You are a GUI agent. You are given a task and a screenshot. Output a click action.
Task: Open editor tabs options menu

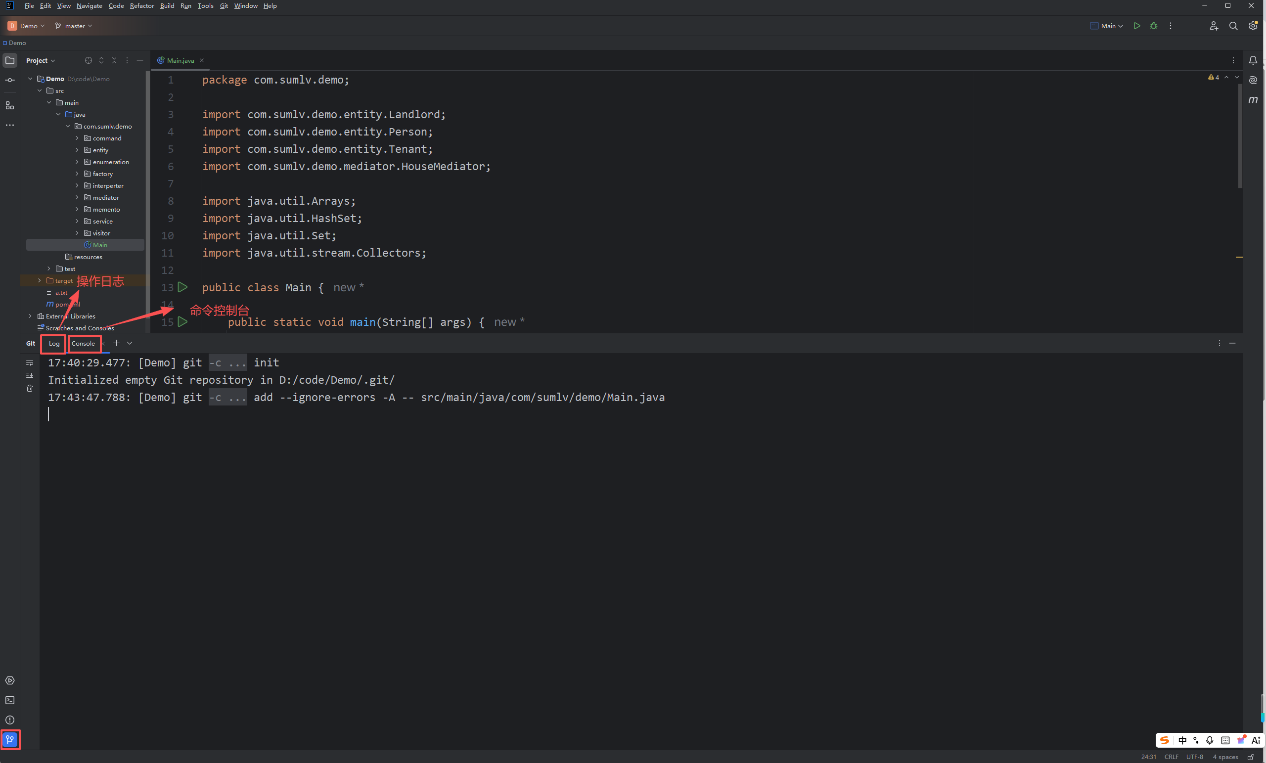pos(1233,60)
